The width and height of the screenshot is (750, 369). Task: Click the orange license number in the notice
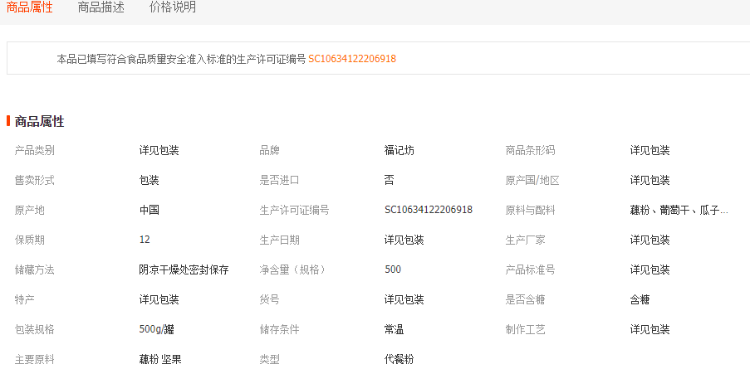[352, 59]
